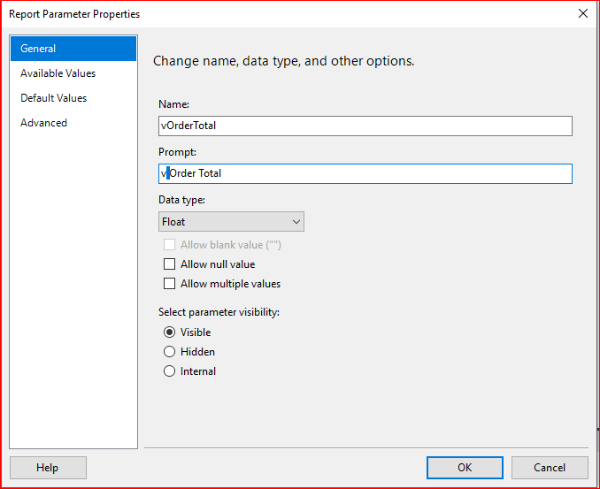Choose the Internal visibility option
600x489 pixels.
(170, 371)
